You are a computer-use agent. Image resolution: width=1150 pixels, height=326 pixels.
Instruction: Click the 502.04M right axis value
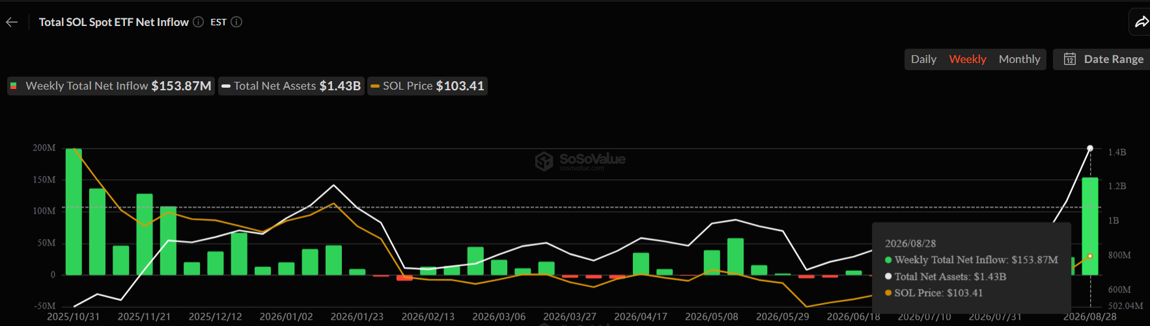click(x=1125, y=306)
